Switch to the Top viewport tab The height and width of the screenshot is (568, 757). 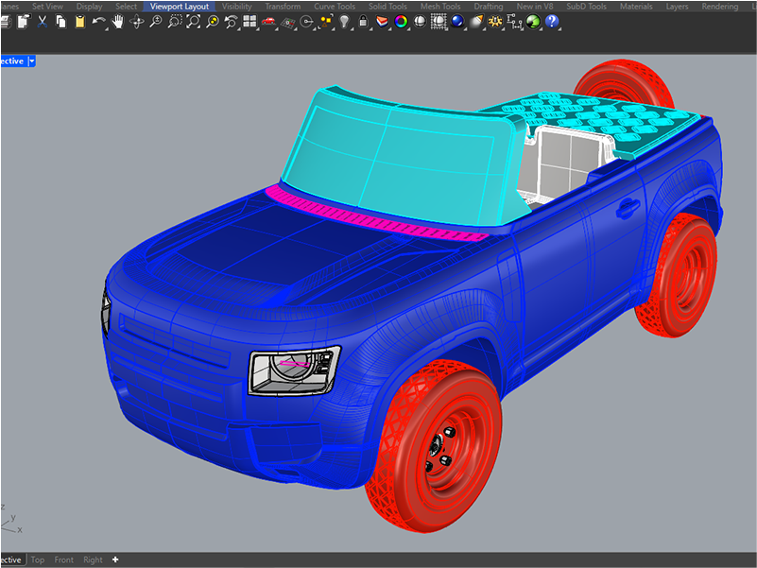38,559
